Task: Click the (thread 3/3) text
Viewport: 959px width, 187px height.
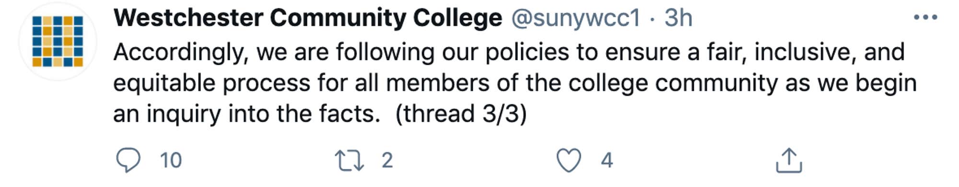Action: coord(461,114)
